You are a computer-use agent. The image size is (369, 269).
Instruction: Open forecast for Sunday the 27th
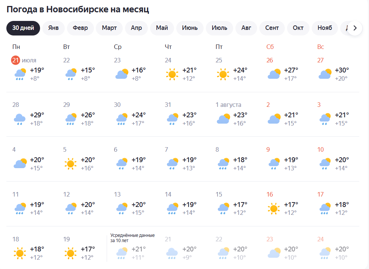click(x=334, y=70)
